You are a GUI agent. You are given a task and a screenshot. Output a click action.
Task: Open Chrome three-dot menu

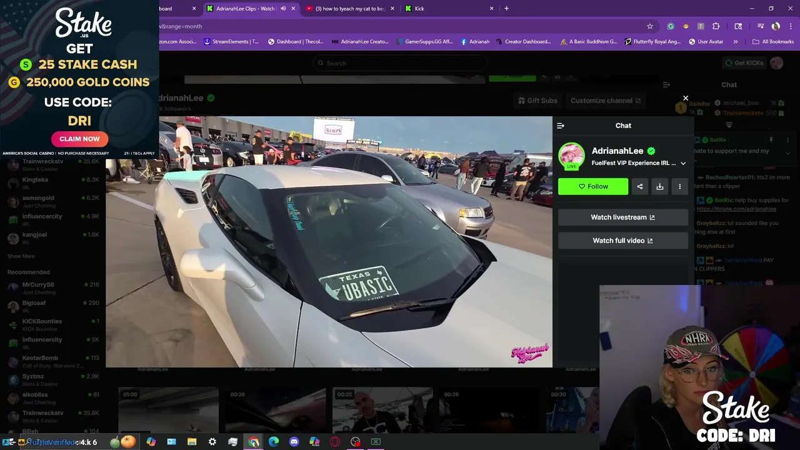[789, 26]
